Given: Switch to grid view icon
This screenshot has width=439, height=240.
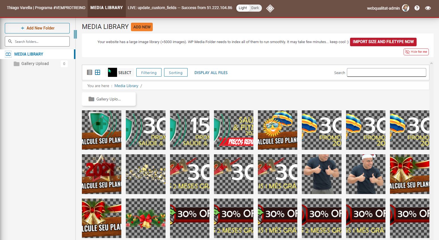Looking at the screenshot, I should pyautogui.click(x=97, y=72).
